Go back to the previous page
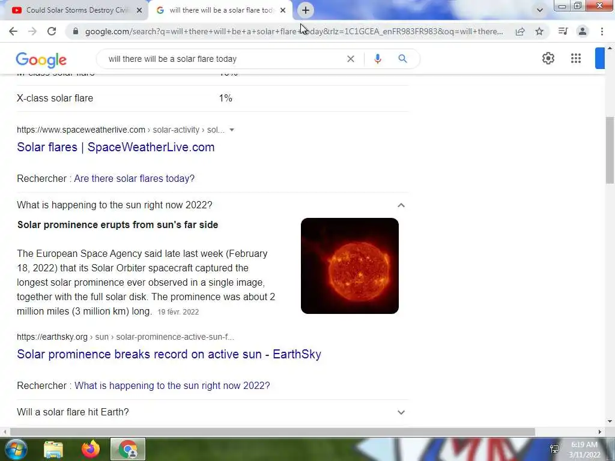The width and height of the screenshot is (615, 461). pyautogui.click(x=13, y=31)
